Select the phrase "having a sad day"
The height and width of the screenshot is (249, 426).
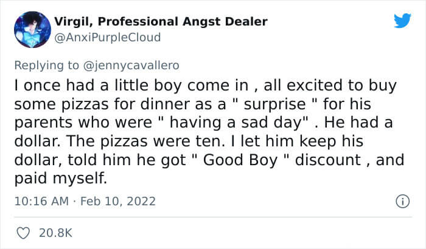pos(236,123)
